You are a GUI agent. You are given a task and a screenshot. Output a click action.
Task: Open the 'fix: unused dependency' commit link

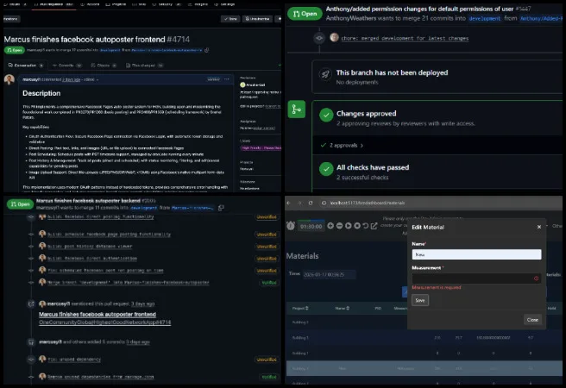(x=74, y=360)
